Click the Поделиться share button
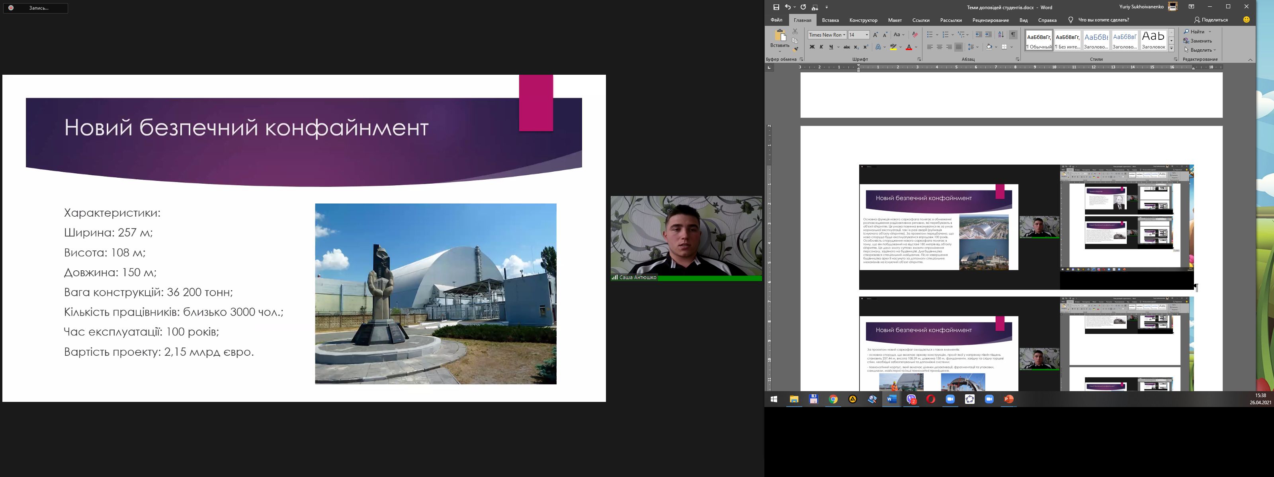Image resolution: width=1274 pixels, height=477 pixels. click(1211, 20)
